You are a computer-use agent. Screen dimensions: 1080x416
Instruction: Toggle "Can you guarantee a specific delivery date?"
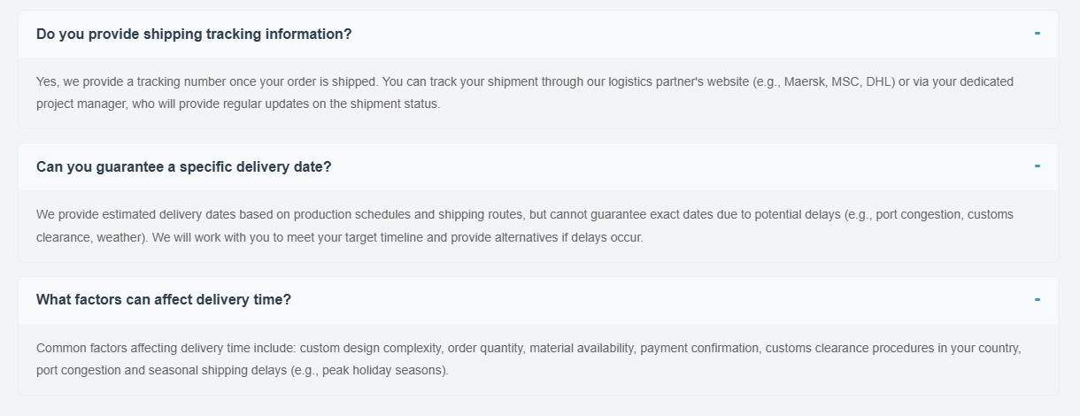pos(183,167)
